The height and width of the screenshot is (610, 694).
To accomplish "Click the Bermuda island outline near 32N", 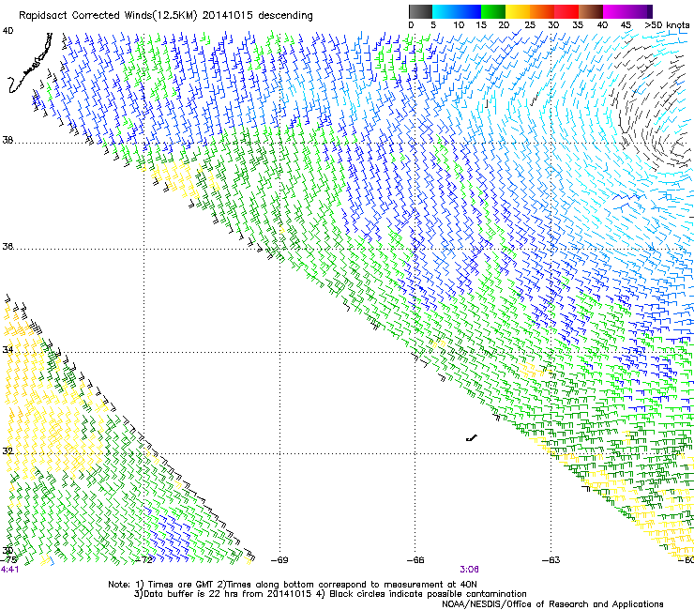I will pyautogui.click(x=472, y=438).
